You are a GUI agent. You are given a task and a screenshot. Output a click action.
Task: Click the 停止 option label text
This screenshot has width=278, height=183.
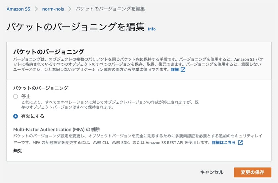(26, 96)
